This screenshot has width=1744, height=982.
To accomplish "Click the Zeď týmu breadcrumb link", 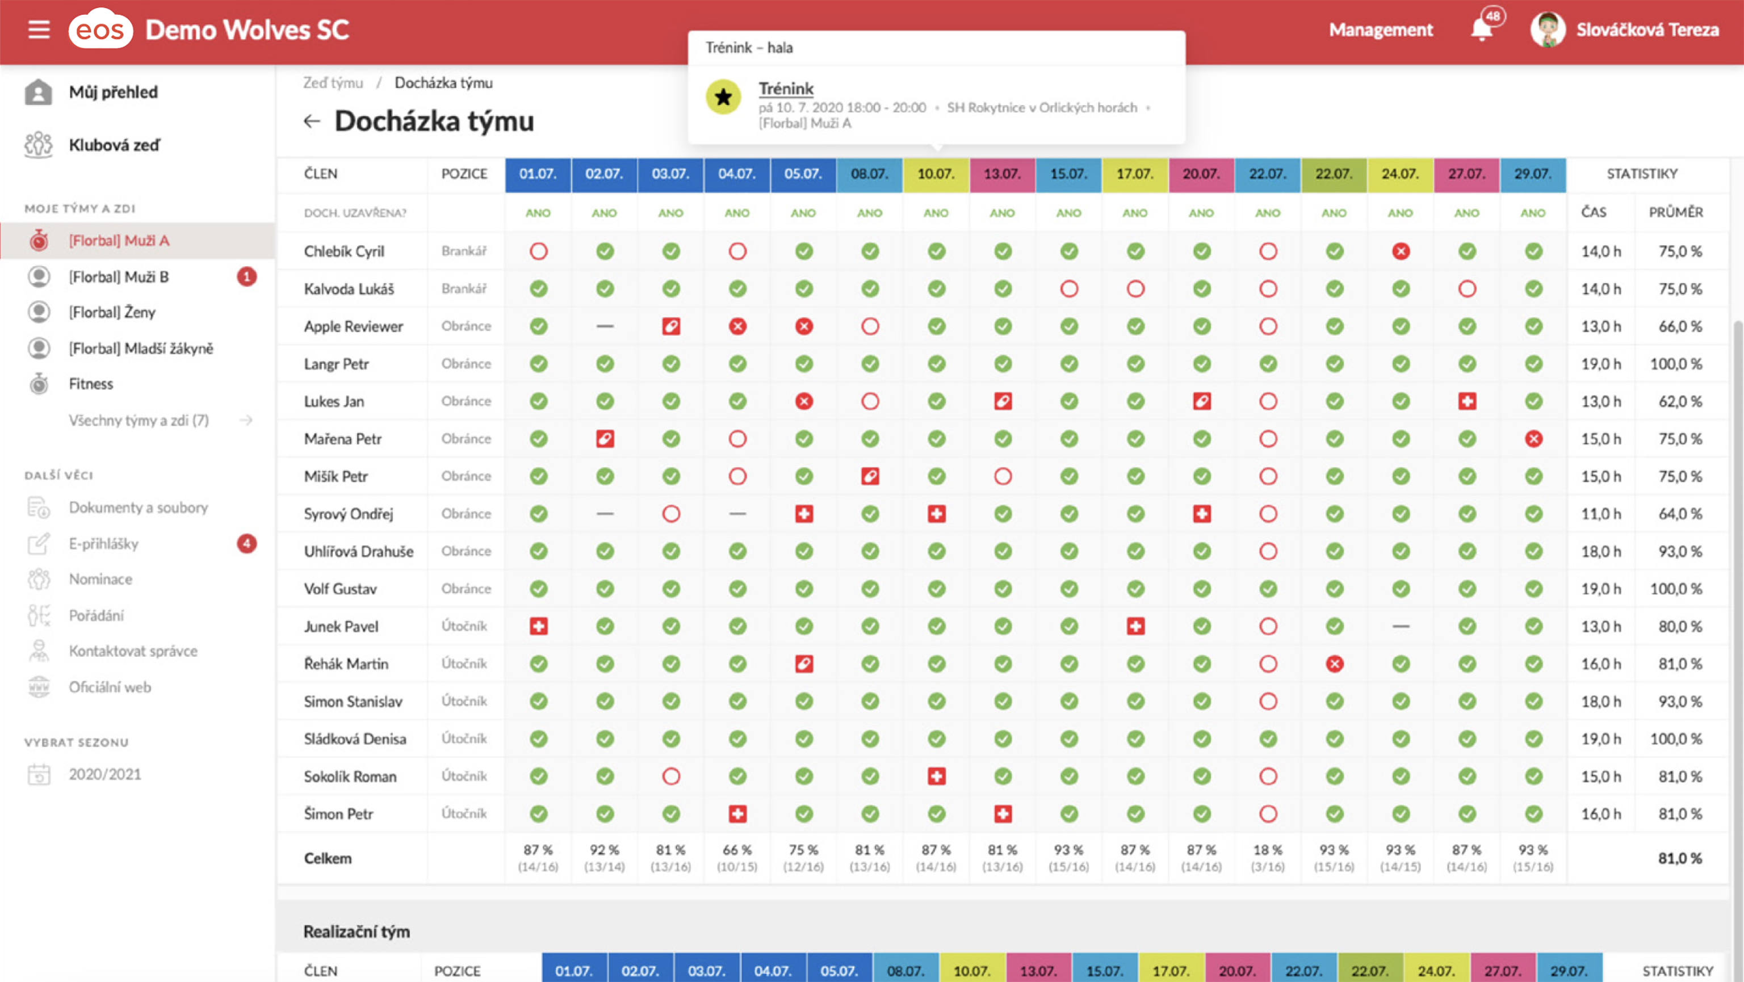I will click(333, 82).
